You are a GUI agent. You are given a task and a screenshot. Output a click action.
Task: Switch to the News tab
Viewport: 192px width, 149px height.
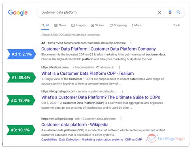pos(60,25)
